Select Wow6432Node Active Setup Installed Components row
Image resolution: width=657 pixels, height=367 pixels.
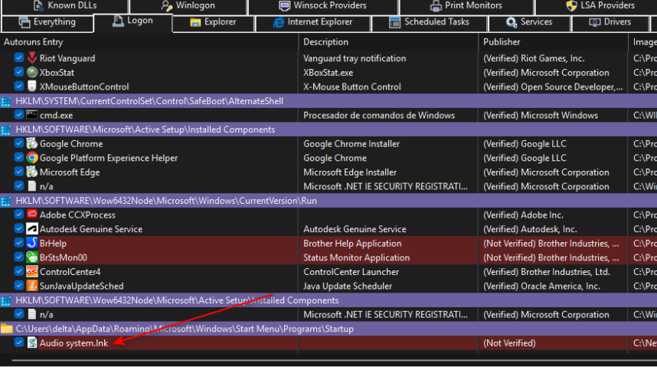pyautogui.click(x=328, y=300)
